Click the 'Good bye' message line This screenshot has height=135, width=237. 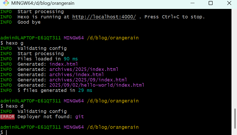(29, 22)
